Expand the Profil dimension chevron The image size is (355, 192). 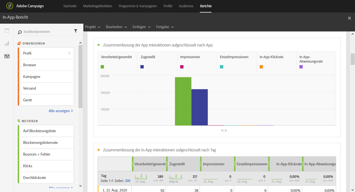pos(69,53)
